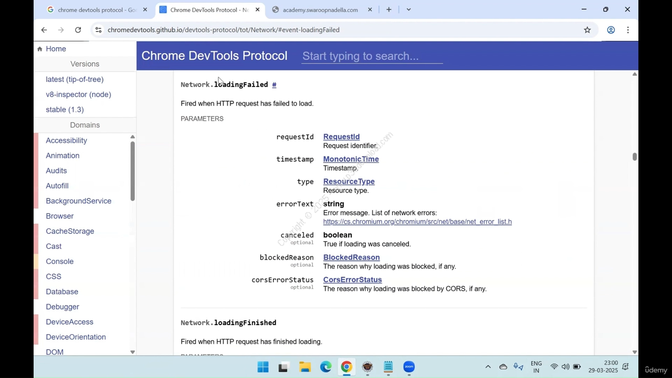Open the DeviceAccess domain

point(69,322)
